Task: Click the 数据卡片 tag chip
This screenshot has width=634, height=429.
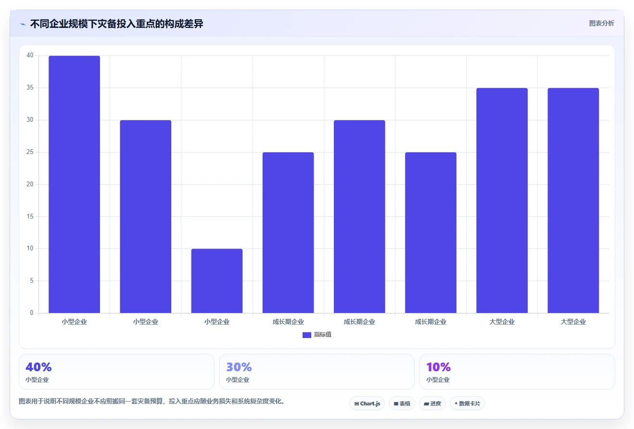Action: point(467,403)
